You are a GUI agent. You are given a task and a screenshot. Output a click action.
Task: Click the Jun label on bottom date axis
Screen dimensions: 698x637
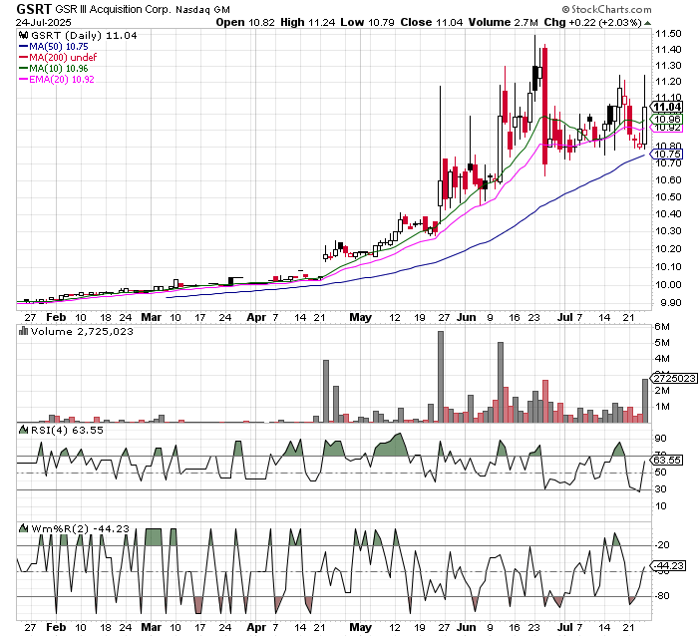tap(467, 627)
